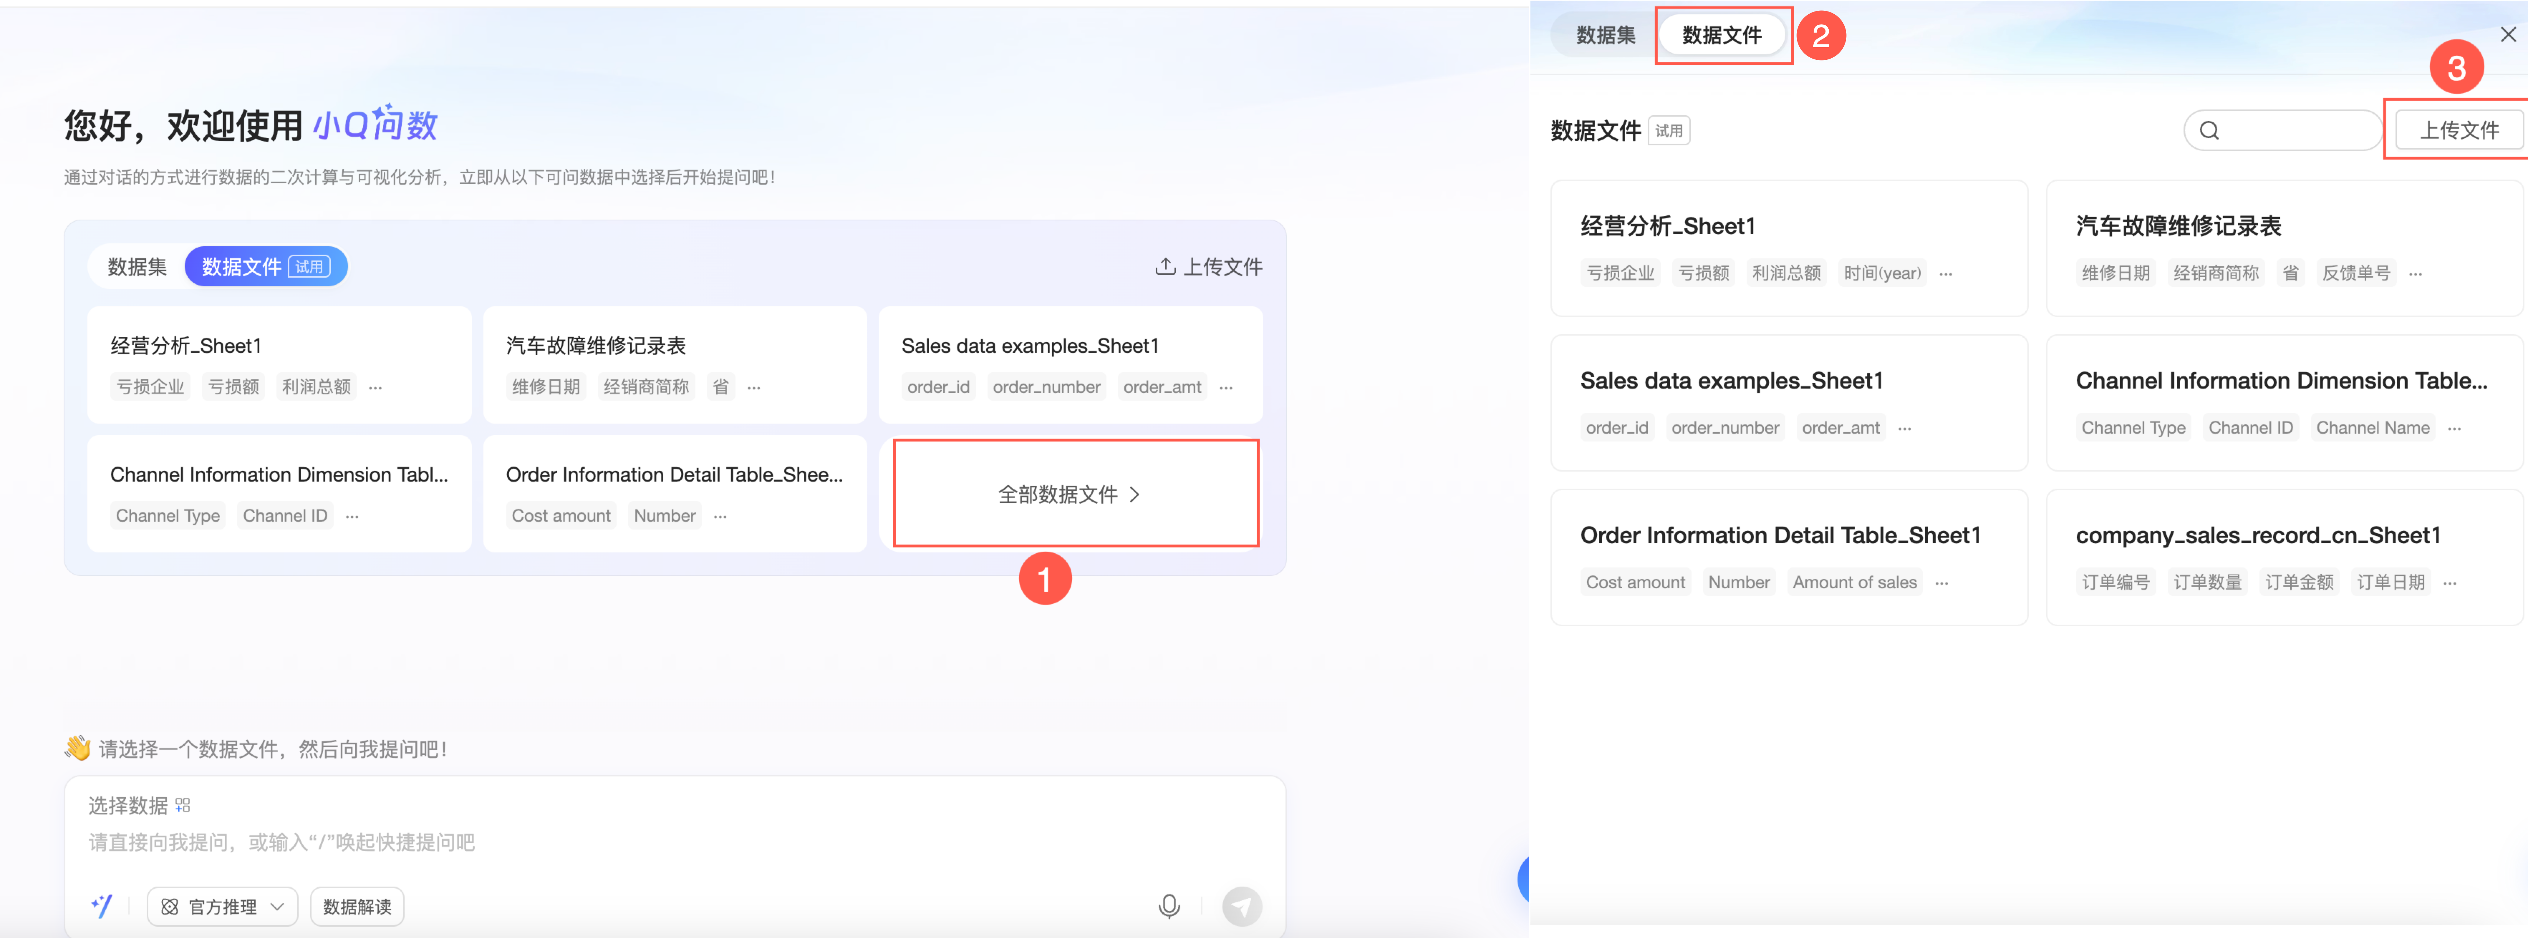Select 数据文件 试用 tab in main panel
This screenshot has width=2528, height=941.
[266, 267]
